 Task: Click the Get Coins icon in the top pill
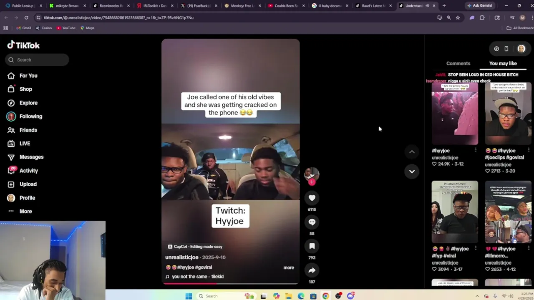(x=496, y=49)
